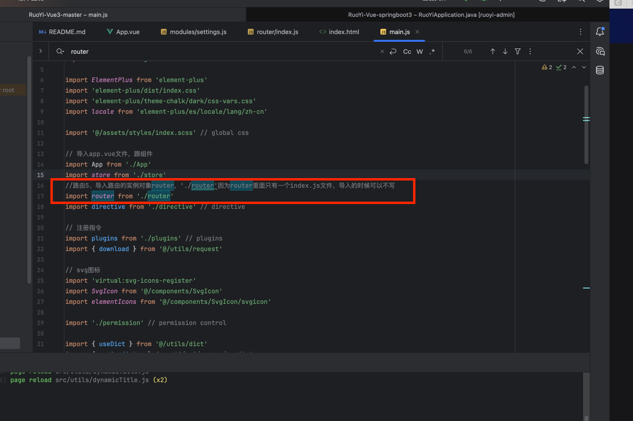Jump to next search occurrence arrow
Image resolution: width=633 pixels, height=421 pixels.
505,51
